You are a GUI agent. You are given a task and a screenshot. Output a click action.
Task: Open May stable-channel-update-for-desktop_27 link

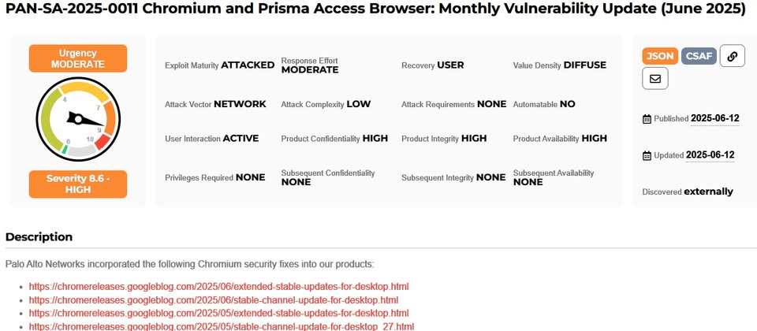tap(221, 326)
